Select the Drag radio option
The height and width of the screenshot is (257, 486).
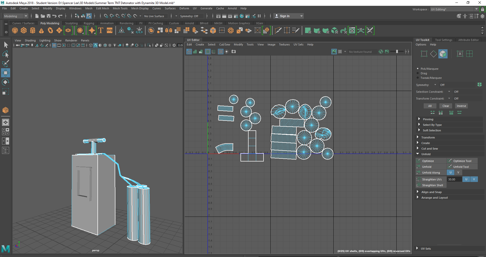pos(418,73)
